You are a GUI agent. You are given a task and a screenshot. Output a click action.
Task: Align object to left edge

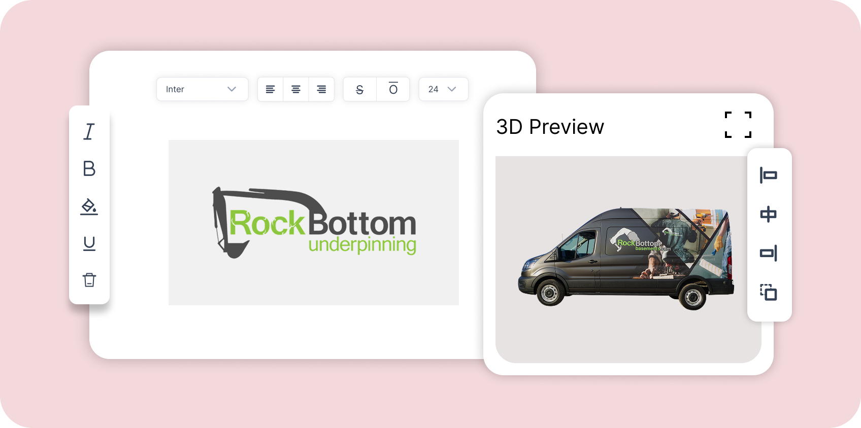pos(769,175)
